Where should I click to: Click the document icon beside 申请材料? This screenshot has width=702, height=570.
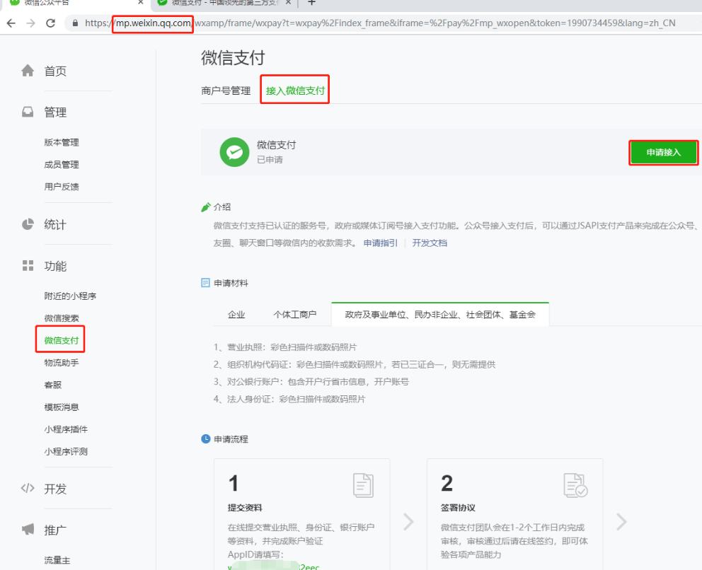pyautogui.click(x=205, y=283)
